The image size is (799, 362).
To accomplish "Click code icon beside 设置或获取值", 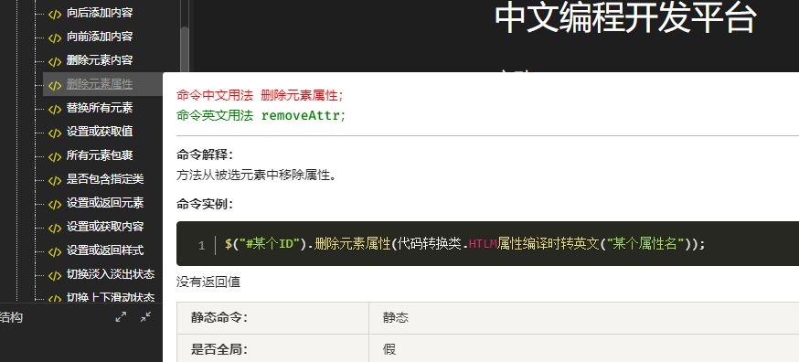I will (55, 133).
